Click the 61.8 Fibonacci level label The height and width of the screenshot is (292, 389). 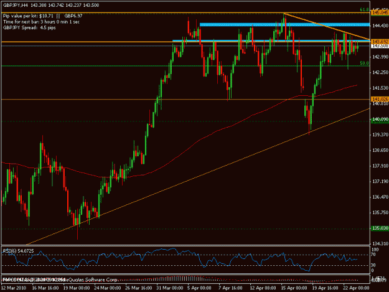[x=364, y=10]
